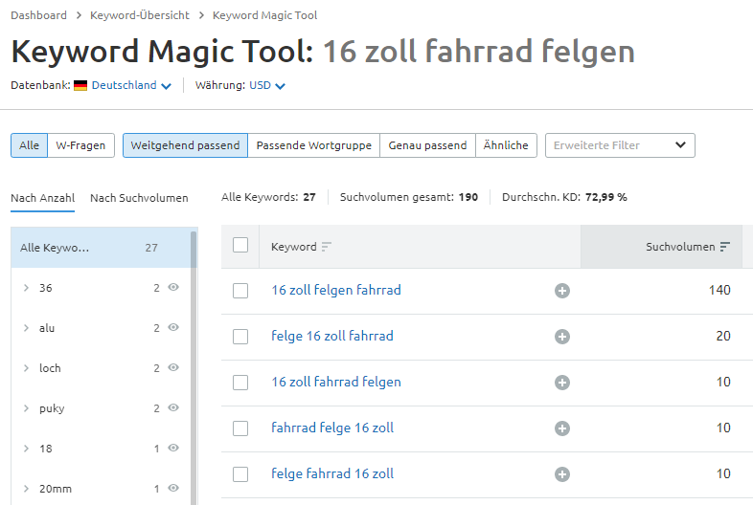
Task: Expand the 'alu' keyword group
Action: 26,328
